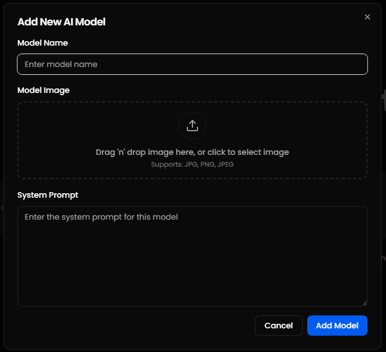386x352 pixels.
Task: Click the empty lower area of System Prompt box
Action: click(x=192, y=282)
